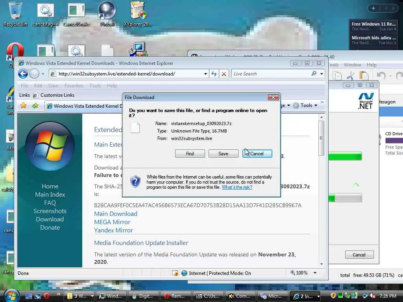
Task: Open the File menu in Internet Explorer
Action: (24, 86)
